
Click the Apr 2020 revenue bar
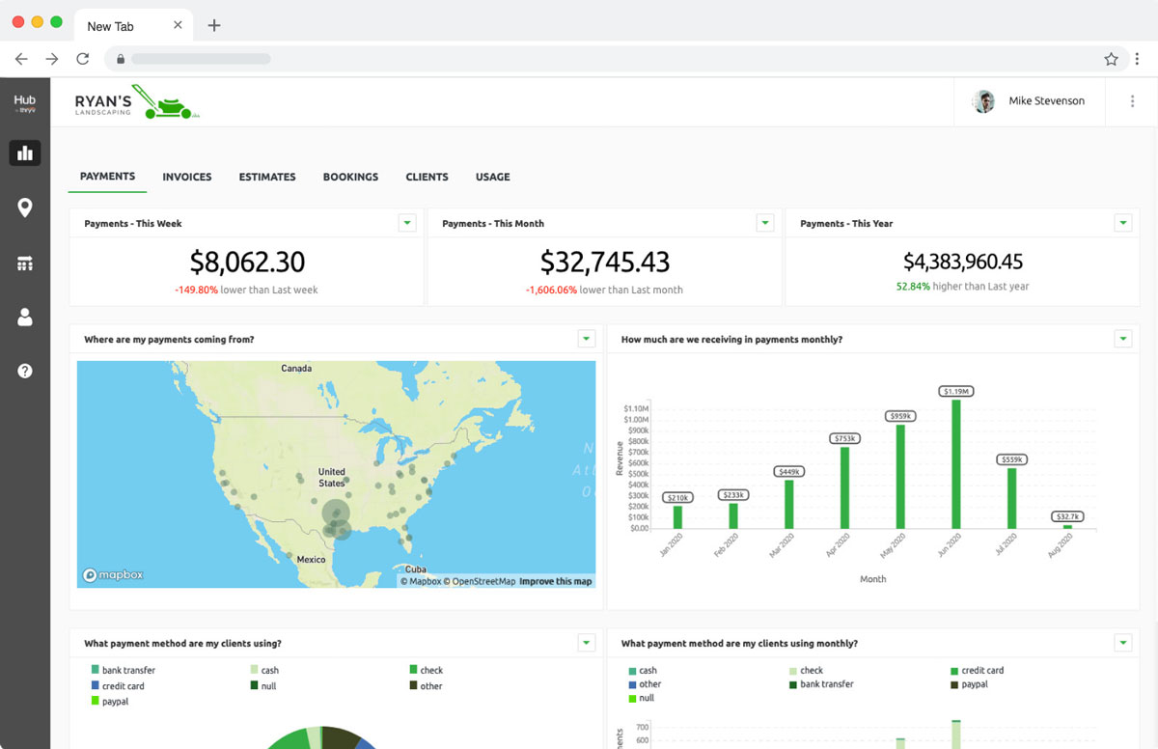(844, 487)
